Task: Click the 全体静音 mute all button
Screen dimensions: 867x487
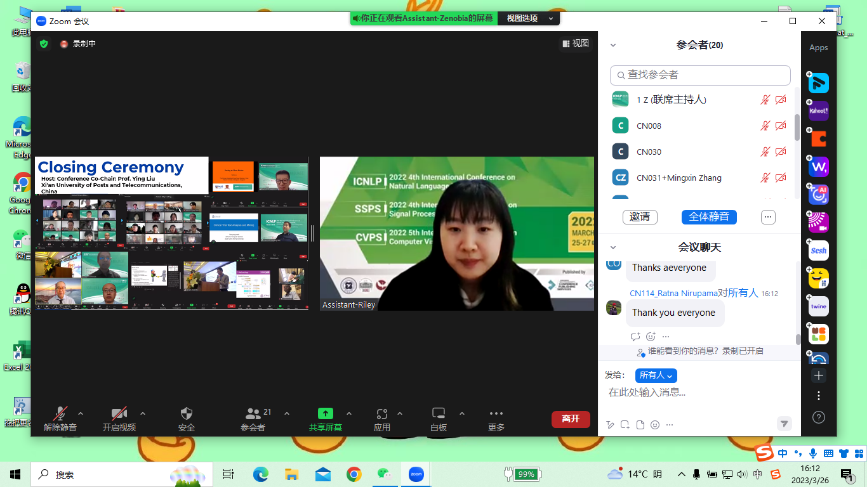Action: 709,217
